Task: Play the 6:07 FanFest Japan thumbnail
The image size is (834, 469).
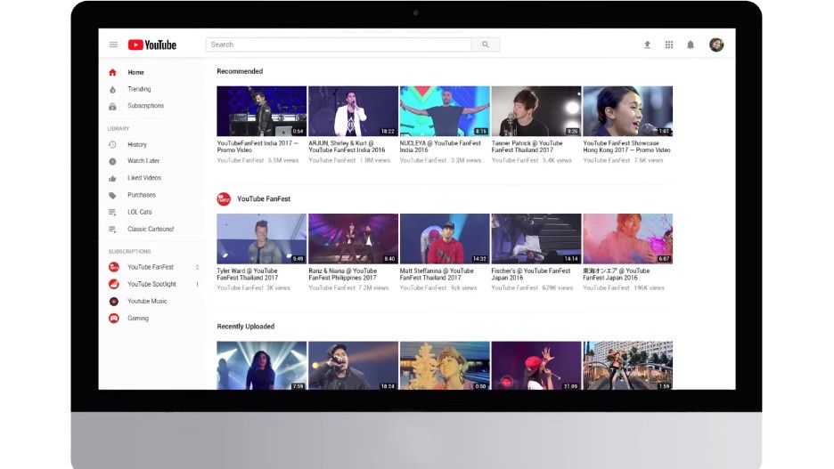Action: 627,239
